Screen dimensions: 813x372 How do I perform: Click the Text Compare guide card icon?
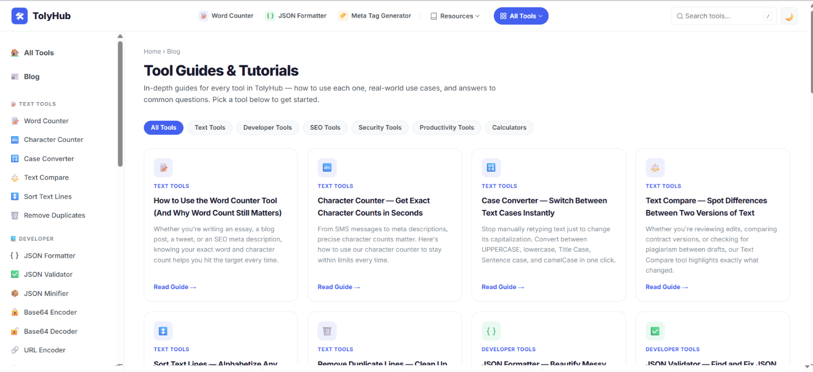tap(655, 168)
